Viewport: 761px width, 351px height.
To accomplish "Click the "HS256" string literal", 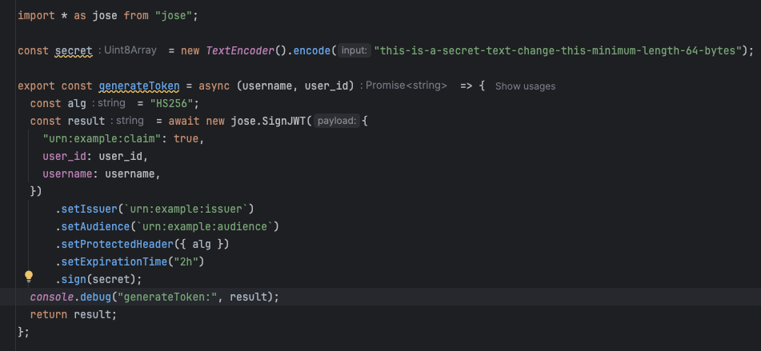I will click(174, 103).
